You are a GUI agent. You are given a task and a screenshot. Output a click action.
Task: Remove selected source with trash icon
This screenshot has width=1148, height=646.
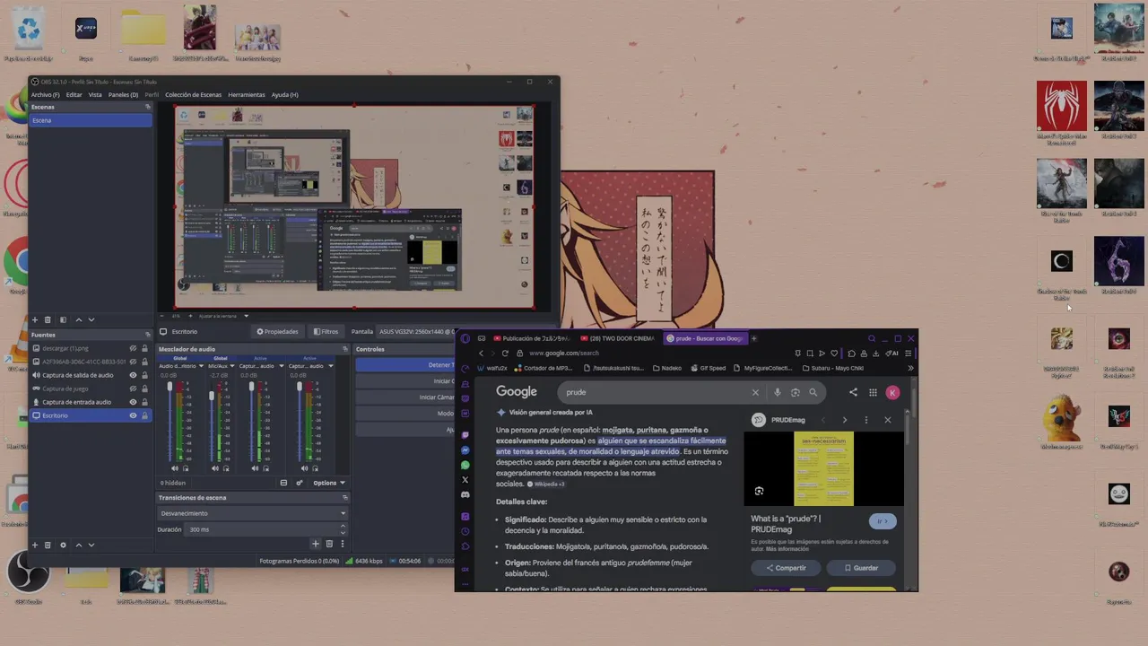tap(48, 545)
